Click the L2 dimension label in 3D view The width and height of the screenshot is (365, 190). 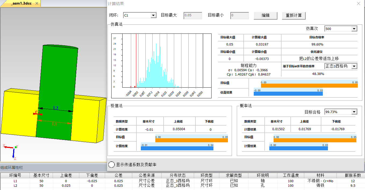coord(56,108)
